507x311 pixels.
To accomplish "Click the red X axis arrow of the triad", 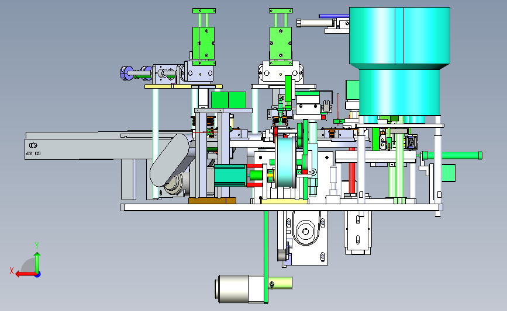I will point(25,274).
